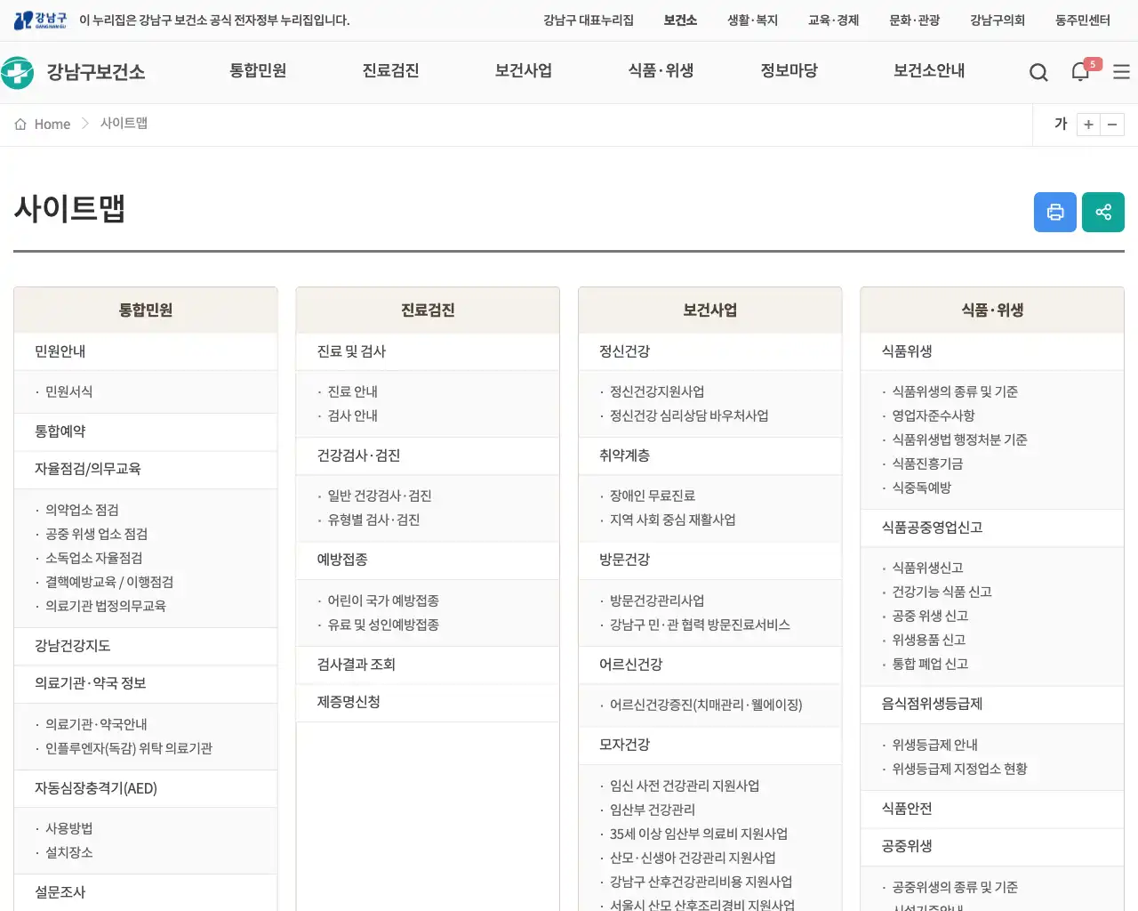Screen dimensions: 1138x911
Task: Visit 강남구 대표누리집 link
Action: [590, 19]
